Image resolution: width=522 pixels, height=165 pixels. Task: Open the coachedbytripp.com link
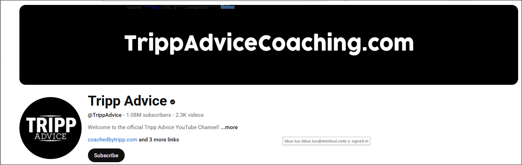(x=112, y=140)
